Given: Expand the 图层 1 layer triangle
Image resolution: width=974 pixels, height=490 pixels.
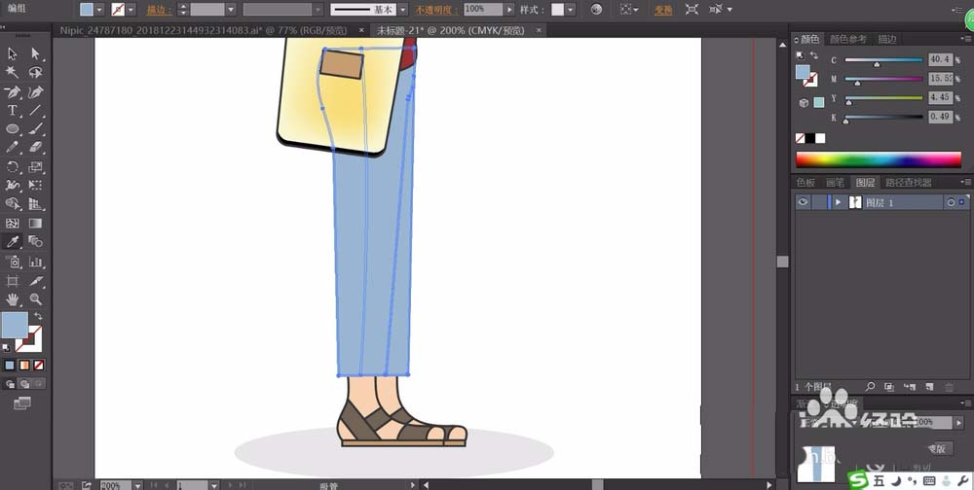Looking at the screenshot, I should click(838, 202).
